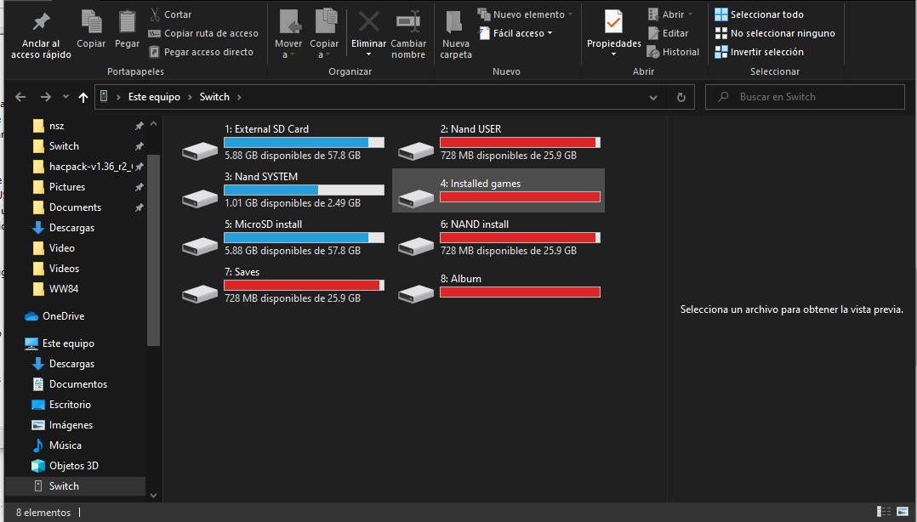Click Seleccionar todo
The image size is (917, 522).
[x=759, y=14]
